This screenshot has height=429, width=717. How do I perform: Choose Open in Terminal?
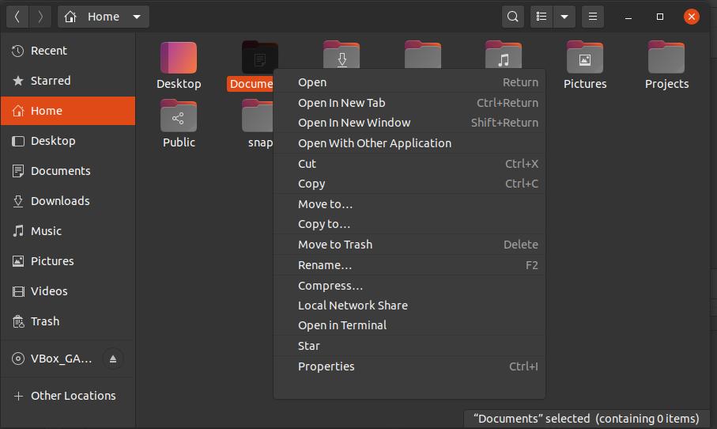(x=409, y=325)
